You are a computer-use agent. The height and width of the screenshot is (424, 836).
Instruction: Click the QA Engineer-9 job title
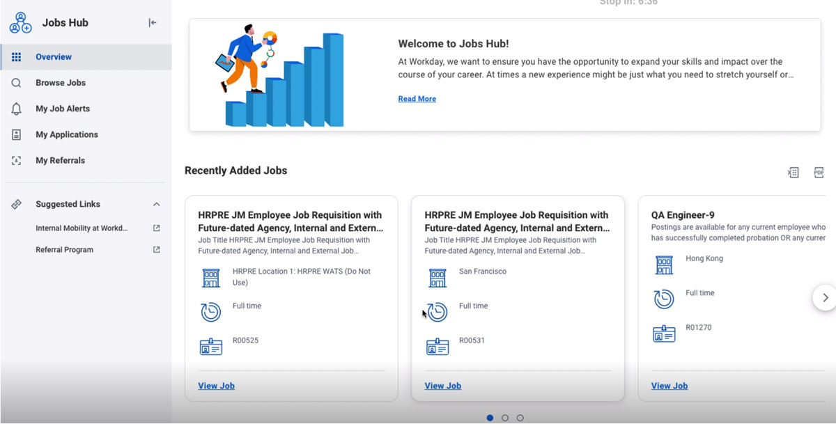(x=683, y=215)
